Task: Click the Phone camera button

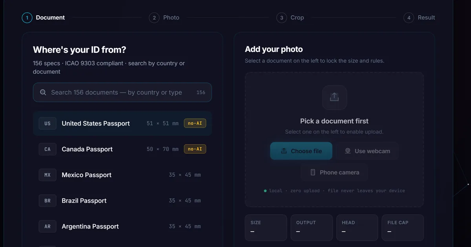Action: pyautogui.click(x=335, y=172)
